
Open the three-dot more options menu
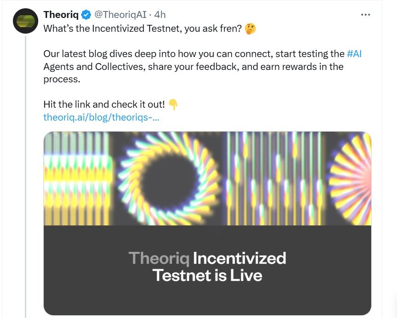coord(365,15)
